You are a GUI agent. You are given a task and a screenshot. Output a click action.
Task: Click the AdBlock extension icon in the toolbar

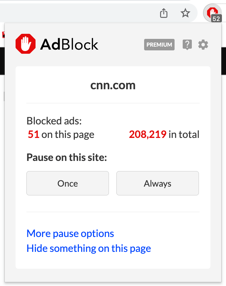pyautogui.click(x=212, y=12)
